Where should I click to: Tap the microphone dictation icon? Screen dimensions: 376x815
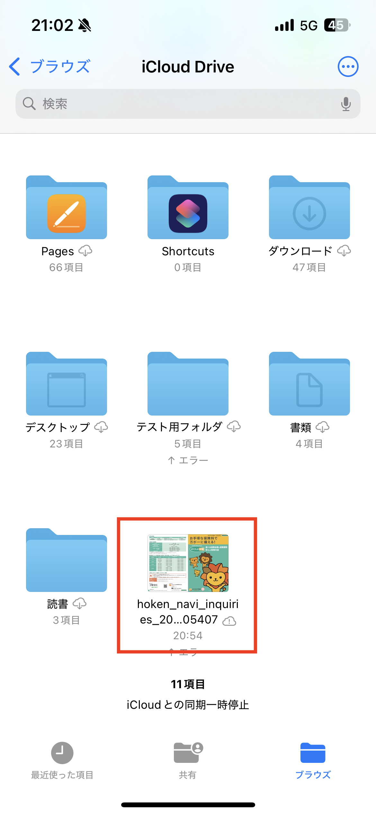click(346, 104)
